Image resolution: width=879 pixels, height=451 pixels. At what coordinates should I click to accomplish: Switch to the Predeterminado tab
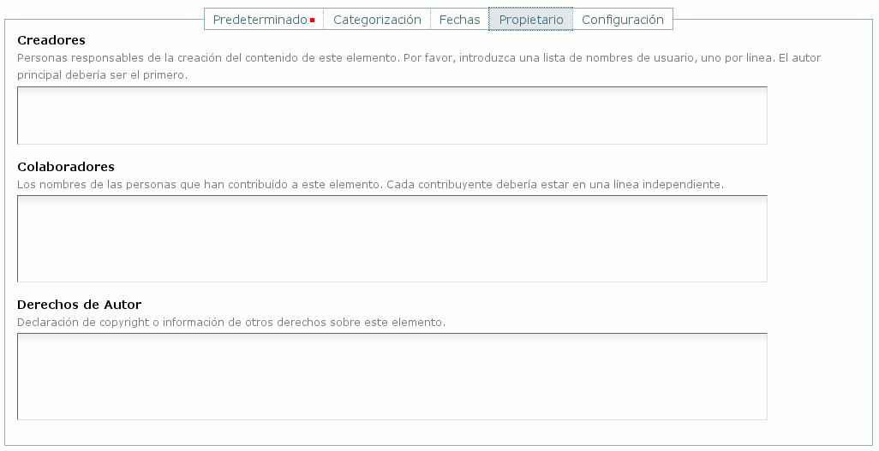pyautogui.click(x=260, y=20)
